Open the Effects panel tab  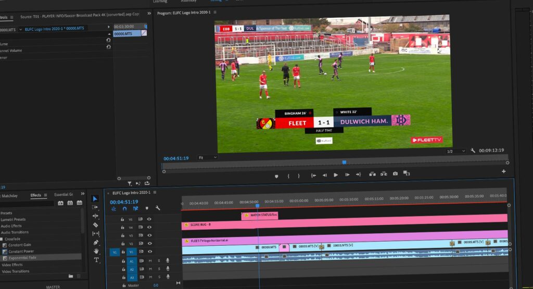point(36,195)
